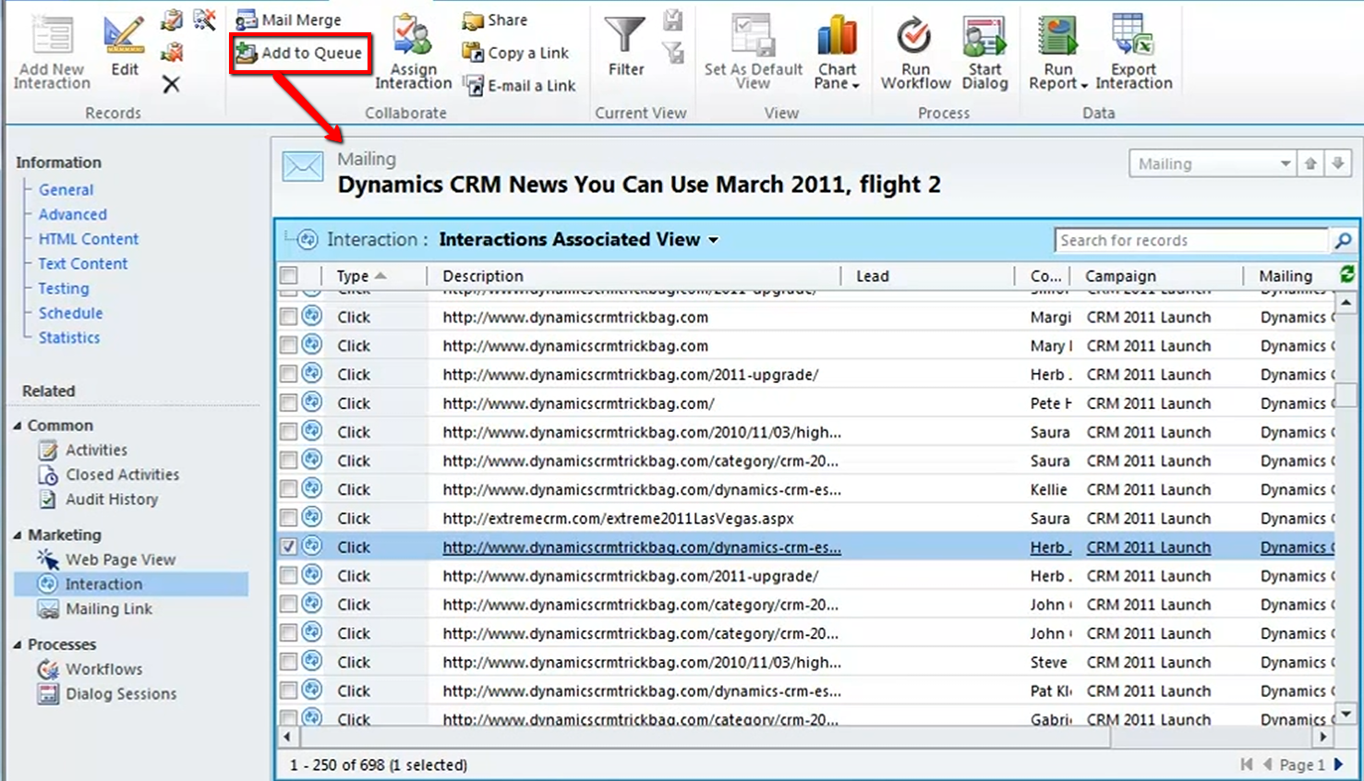Open Mail Merge from the ribbon
This screenshot has width=1364, height=781.
[x=288, y=19]
